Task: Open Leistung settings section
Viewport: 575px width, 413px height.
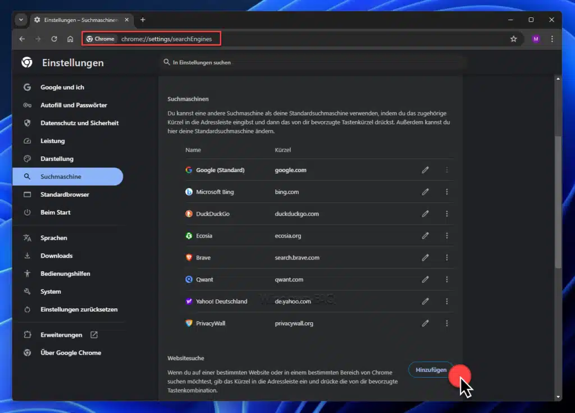Action: tap(52, 141)
